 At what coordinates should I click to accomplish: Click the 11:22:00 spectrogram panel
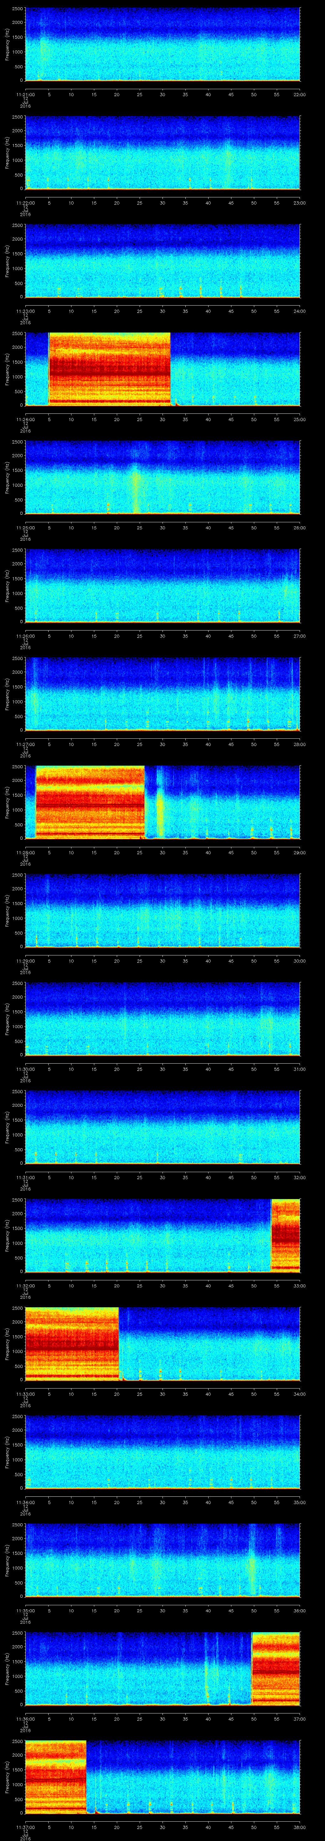pyautogui.click(x=162, y=152)
